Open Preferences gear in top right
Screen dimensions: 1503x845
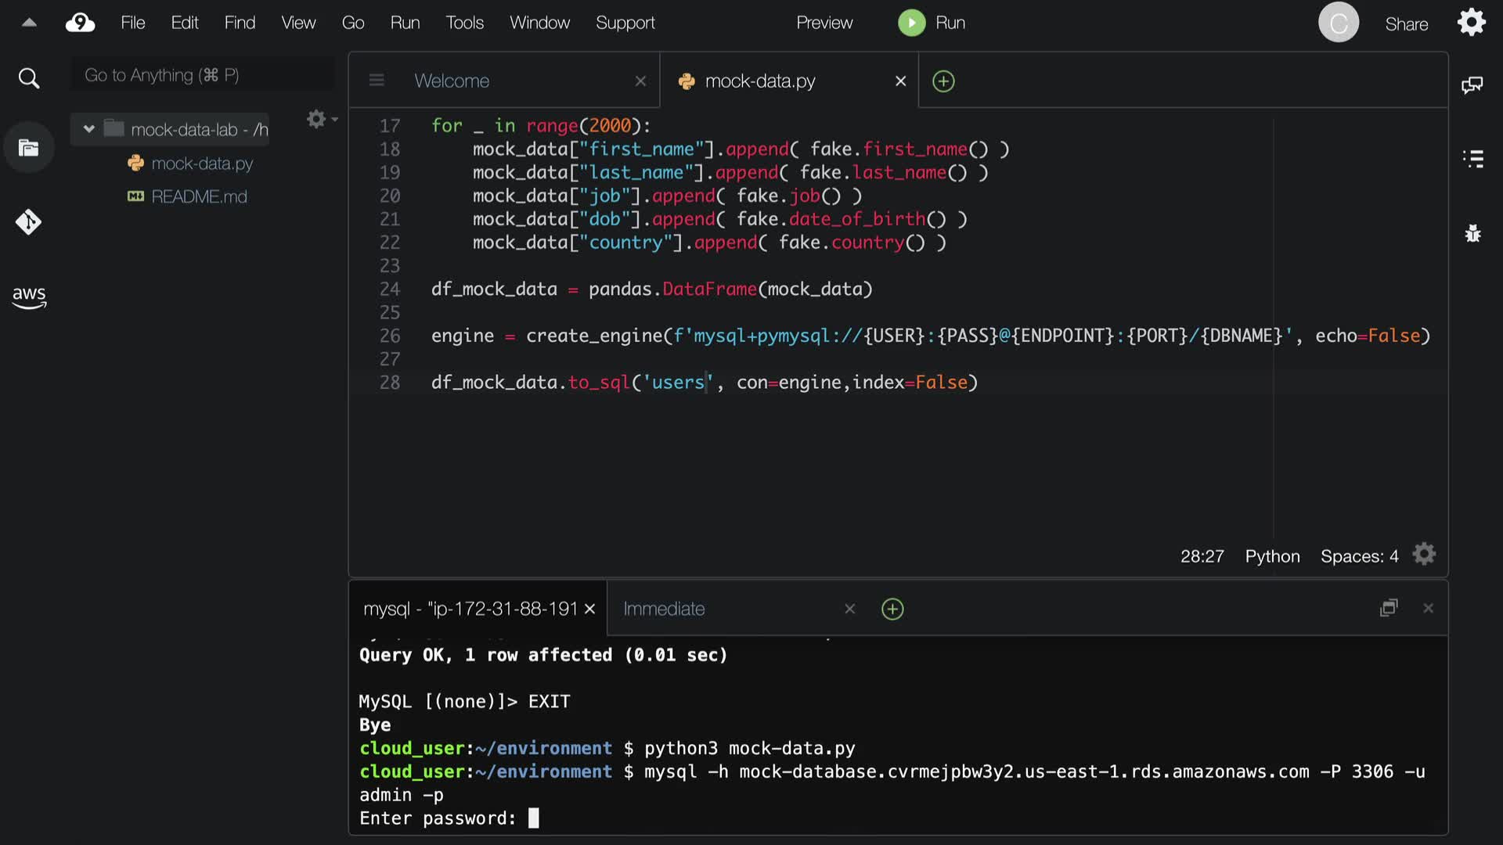(x=1471, y=22)
